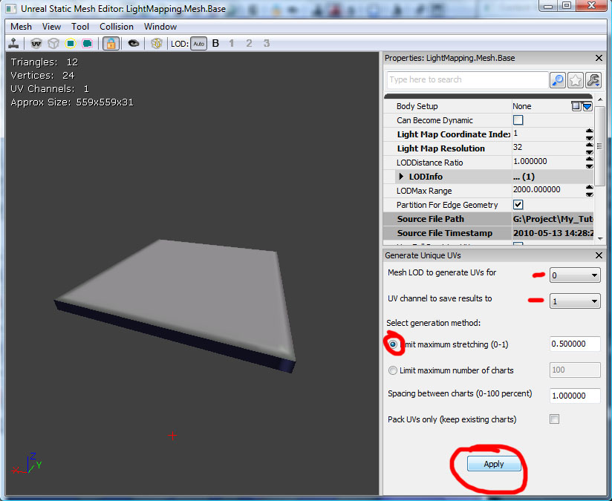Increase LODMax Range with stepper arrow
This screenshot has height=501, width=612.
pos(589,186)
